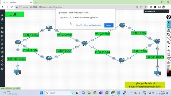Viewport: 171px width, 96px height.
Task: Open the text objects "A" icon
Action: [2, 32]
